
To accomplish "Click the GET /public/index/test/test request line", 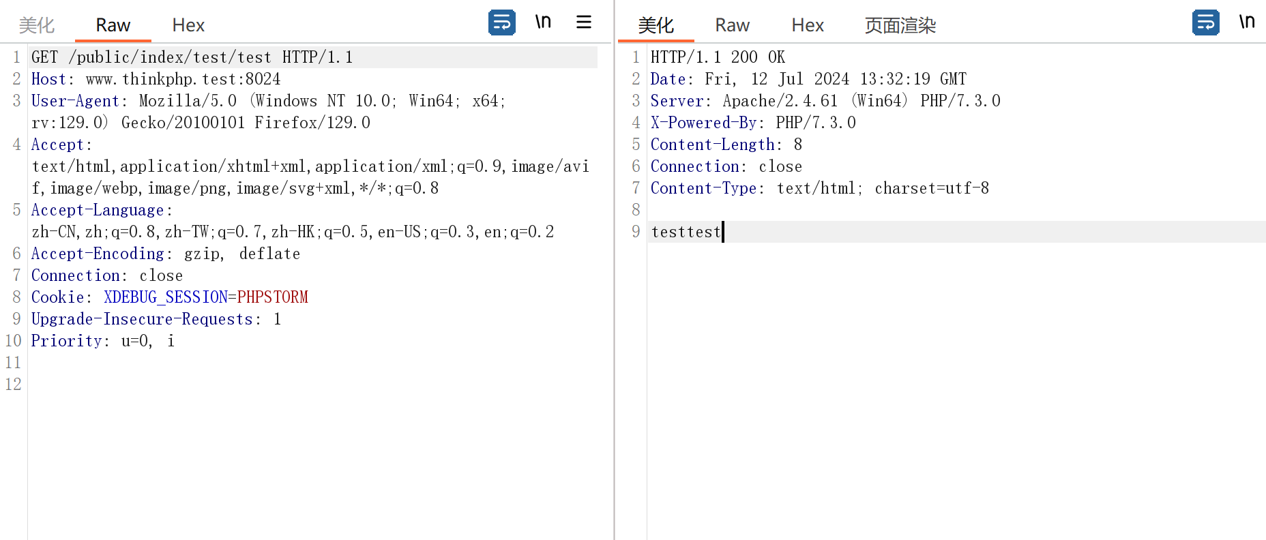I will click(x=192, y=57).
